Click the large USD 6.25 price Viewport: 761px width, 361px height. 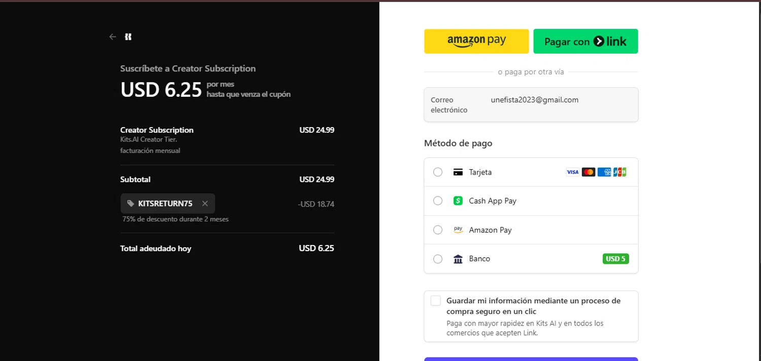161,90
